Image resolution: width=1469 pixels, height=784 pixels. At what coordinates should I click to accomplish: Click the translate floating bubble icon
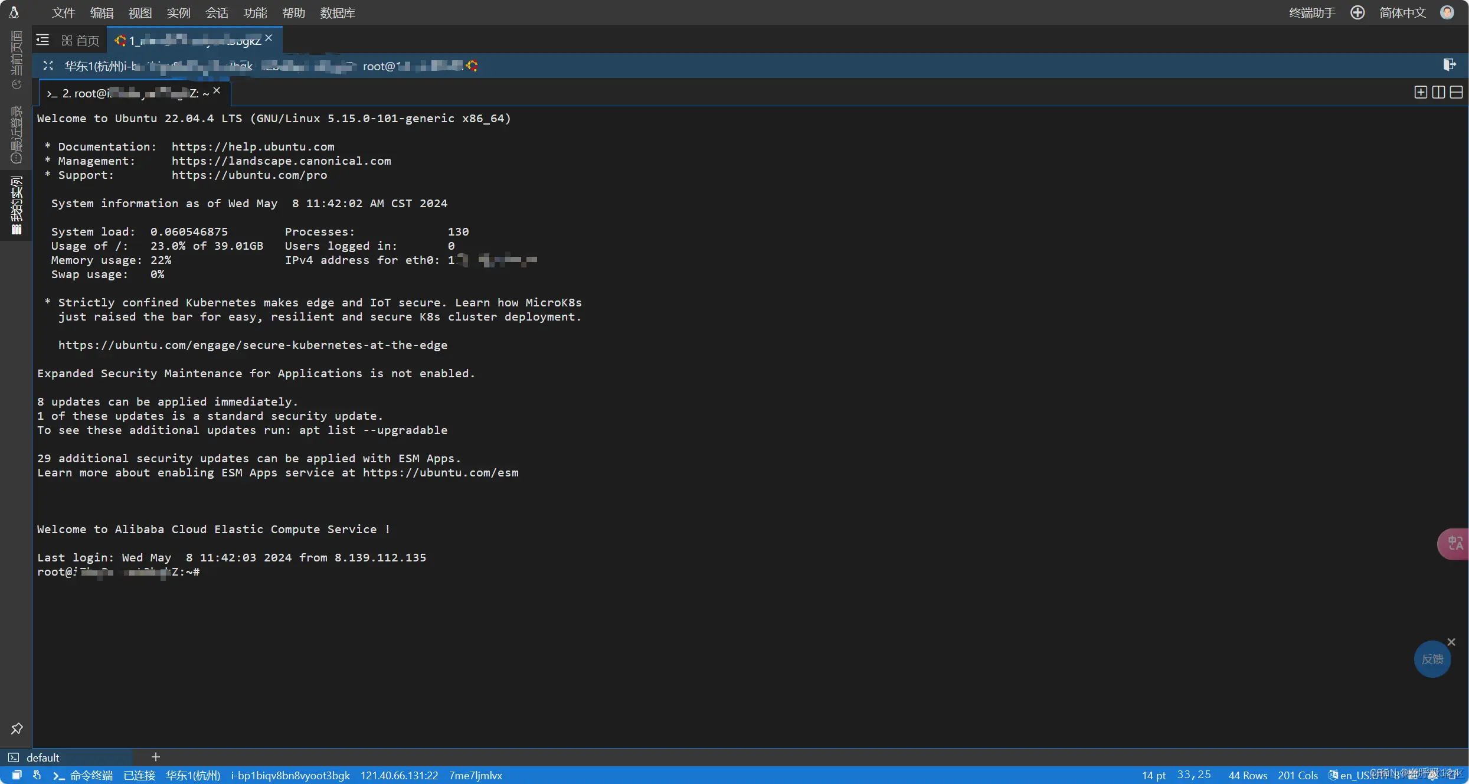(1455, 543)
